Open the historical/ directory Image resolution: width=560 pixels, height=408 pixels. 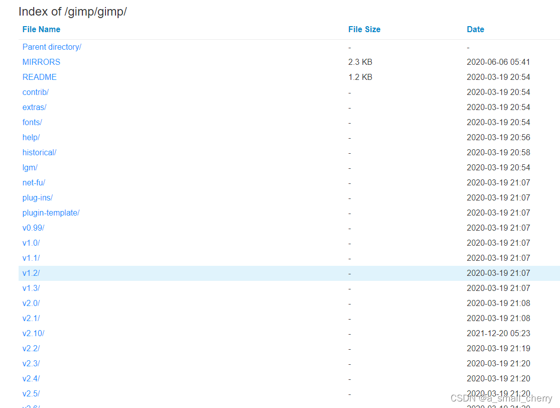click(x=39, y=153)
